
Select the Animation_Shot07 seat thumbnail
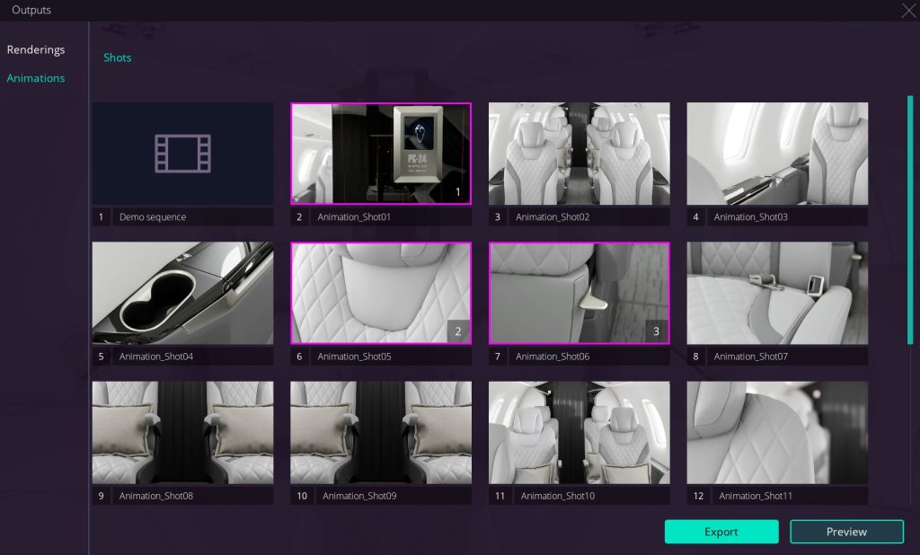(x=777, y=294)
